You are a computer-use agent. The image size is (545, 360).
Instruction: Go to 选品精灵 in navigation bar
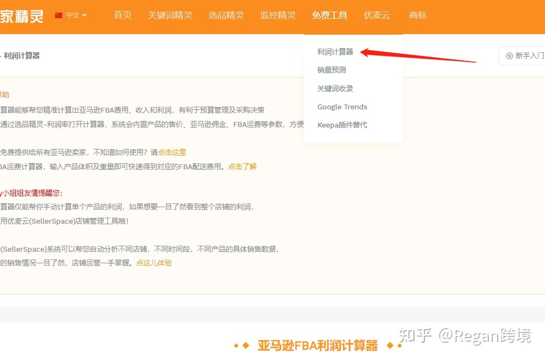pyautogui.click(x=226, y=15)
